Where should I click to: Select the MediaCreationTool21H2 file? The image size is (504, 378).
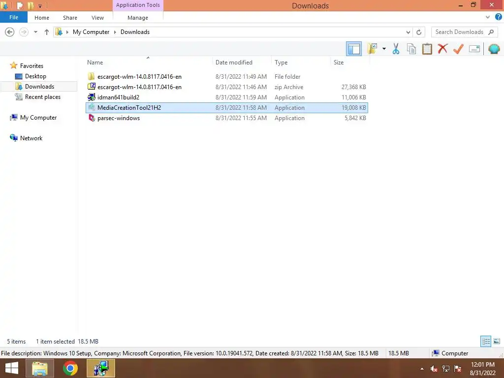(x=226, y=108)
